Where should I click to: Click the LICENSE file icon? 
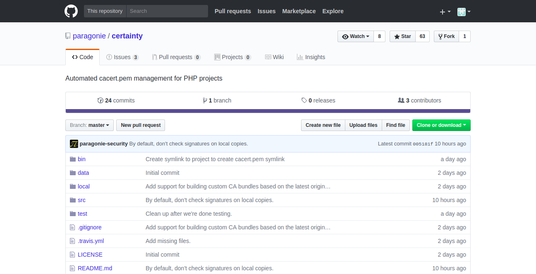(73, 255)
